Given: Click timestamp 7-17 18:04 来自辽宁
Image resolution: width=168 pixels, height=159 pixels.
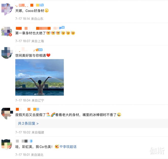Looking at the screenshot, I should (x=30, y=100).
